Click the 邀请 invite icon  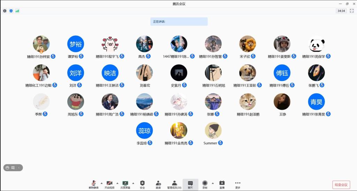[158, 184]
